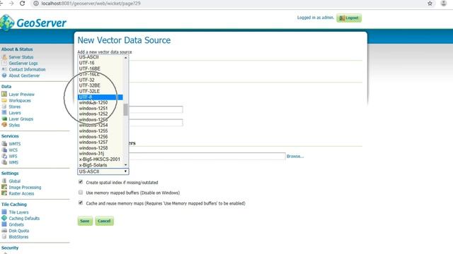Click Image Processing icon
Image resolution: width=453 pixels, height=254 pixels.
(x=4, y=187)
